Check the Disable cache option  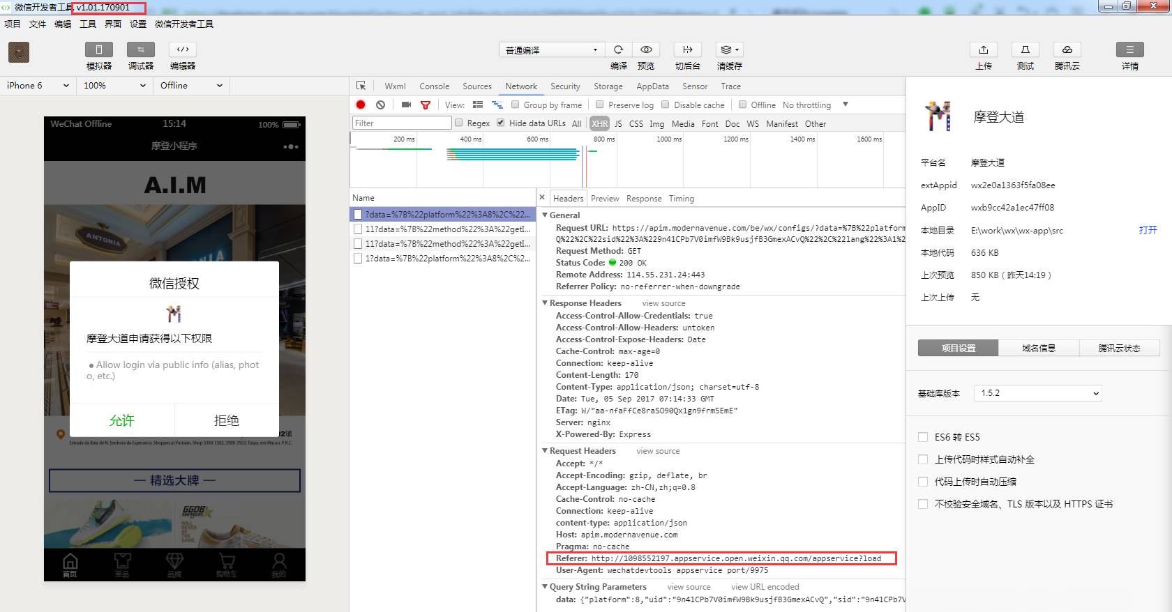[x=665, y=105]
